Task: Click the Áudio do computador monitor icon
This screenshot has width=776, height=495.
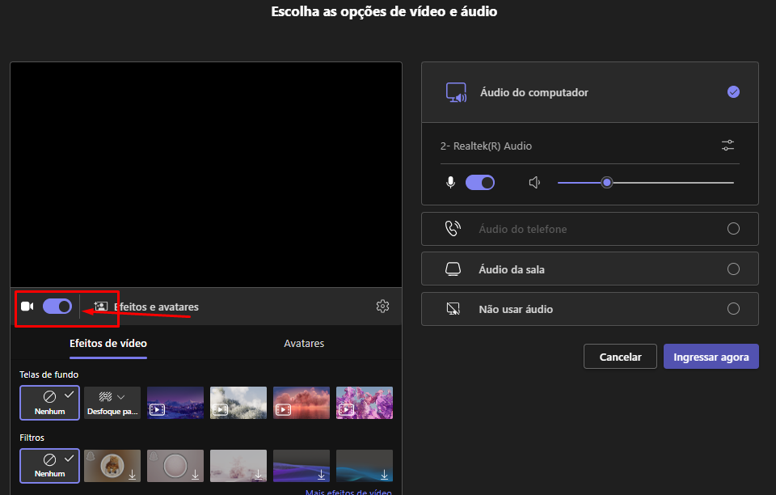Action: click(x=457, y=93)
